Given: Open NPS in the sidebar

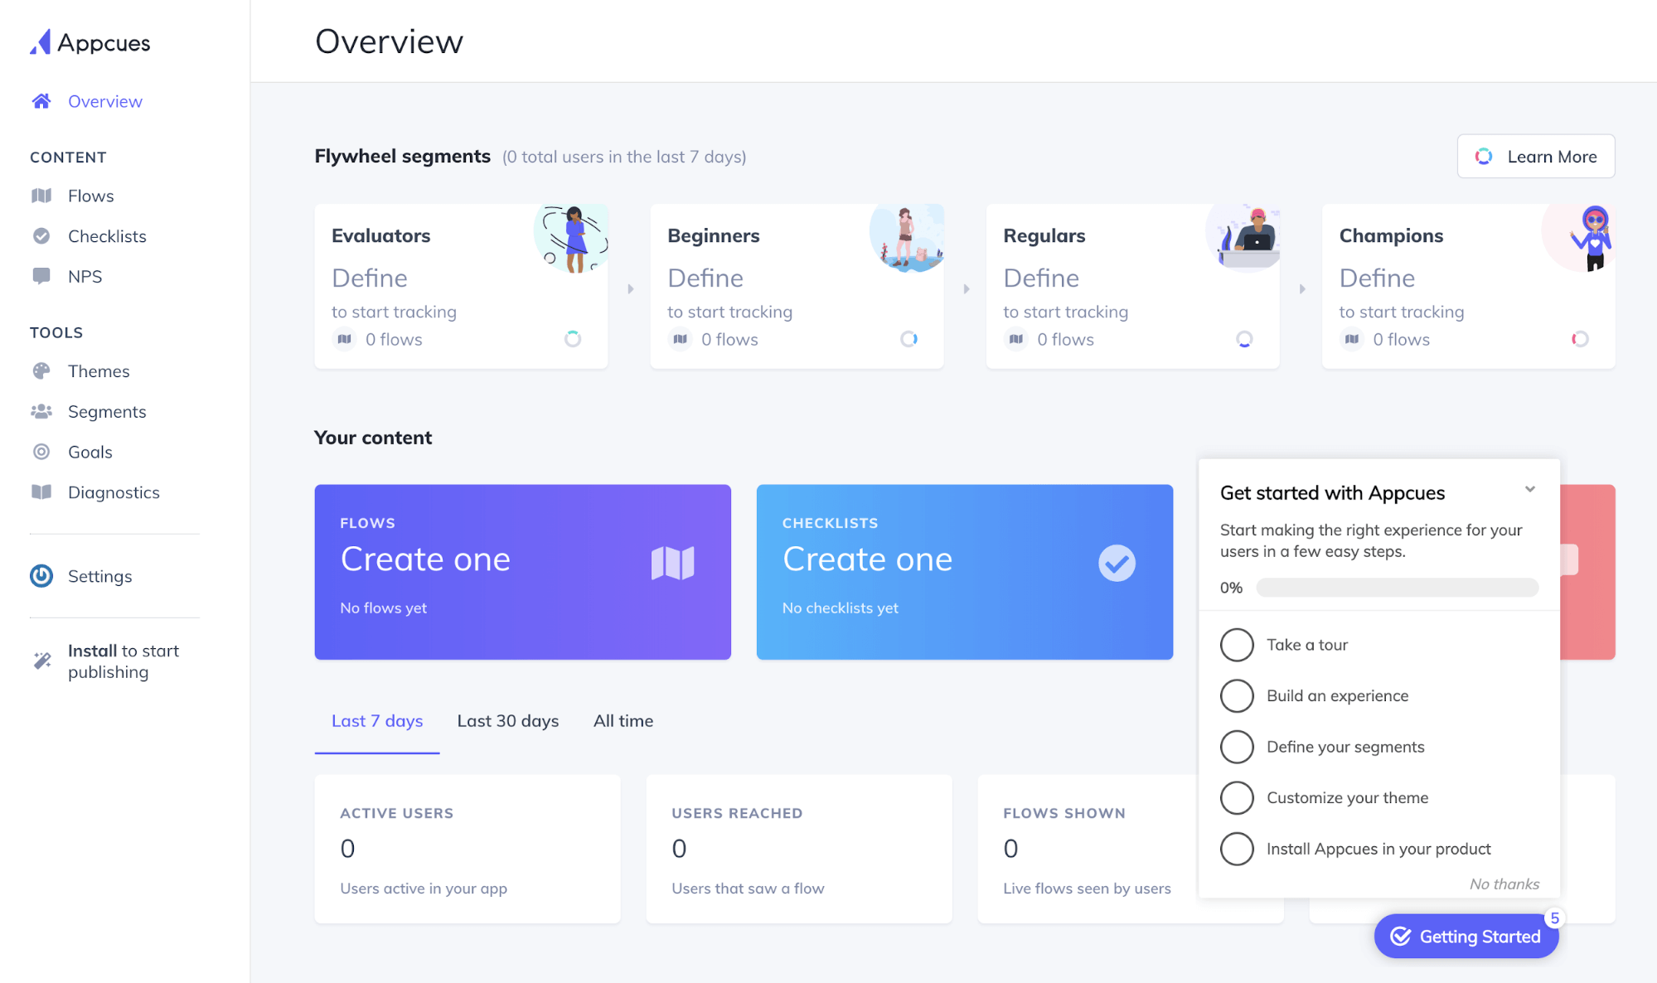Looking at the screenshot, I should 85,276.
